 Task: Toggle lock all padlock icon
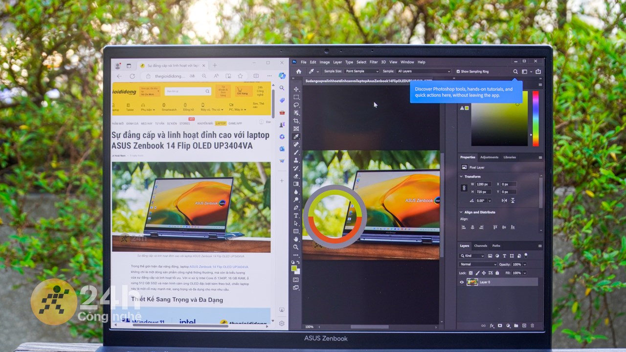497,273
